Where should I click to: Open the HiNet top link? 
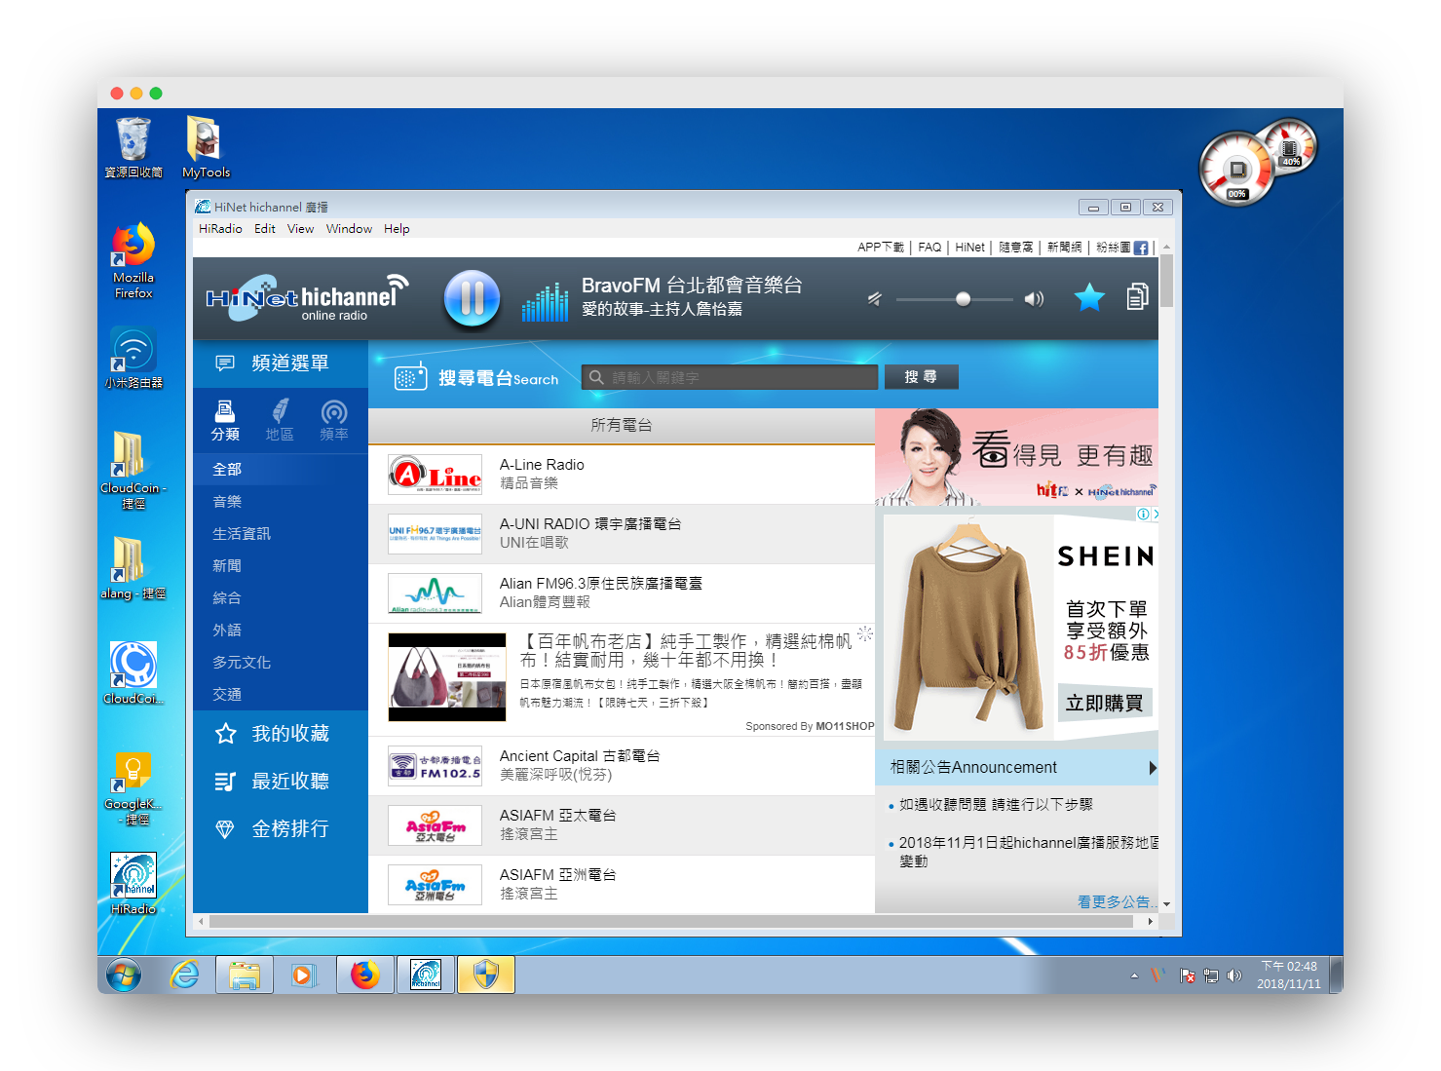tap(969, 248)
